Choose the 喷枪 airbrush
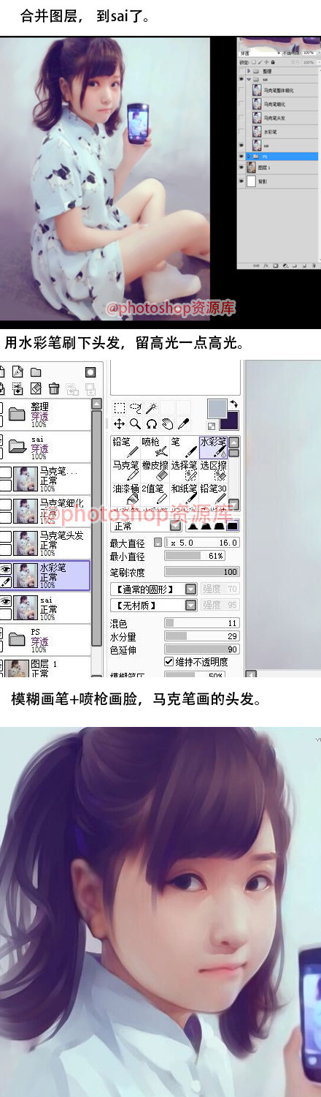The width and height of the screenshot is (321, 1097). pyautogui.click(x=155, y=447)
